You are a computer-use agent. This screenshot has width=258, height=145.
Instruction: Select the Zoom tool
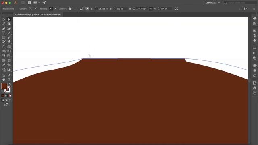click(x=9, y=80)
